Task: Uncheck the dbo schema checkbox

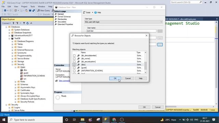Action: pyautogui.click(x=74, y=65)
